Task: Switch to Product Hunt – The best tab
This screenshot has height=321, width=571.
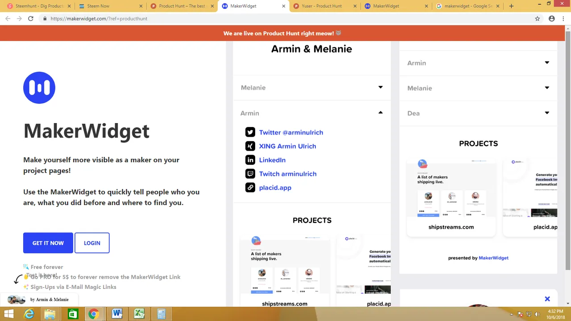Action: click(182, 6)
